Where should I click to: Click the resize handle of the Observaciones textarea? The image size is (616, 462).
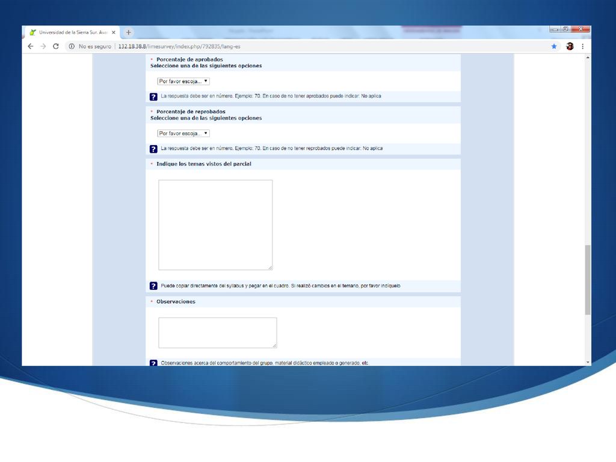pyautogui.click(x=274, y=346)
